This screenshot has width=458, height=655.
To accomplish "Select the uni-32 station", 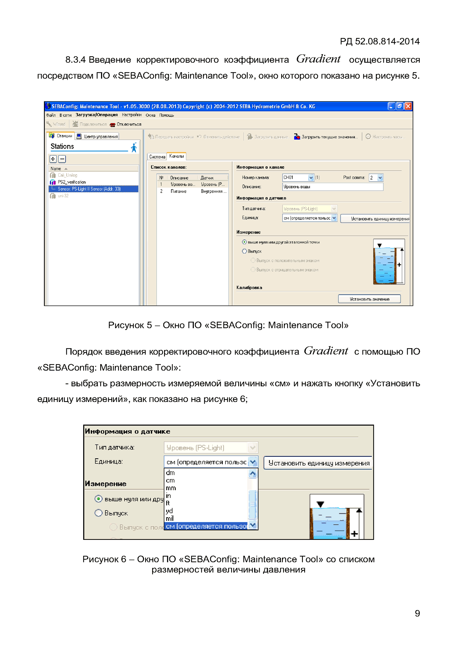I will pos(63,196).
